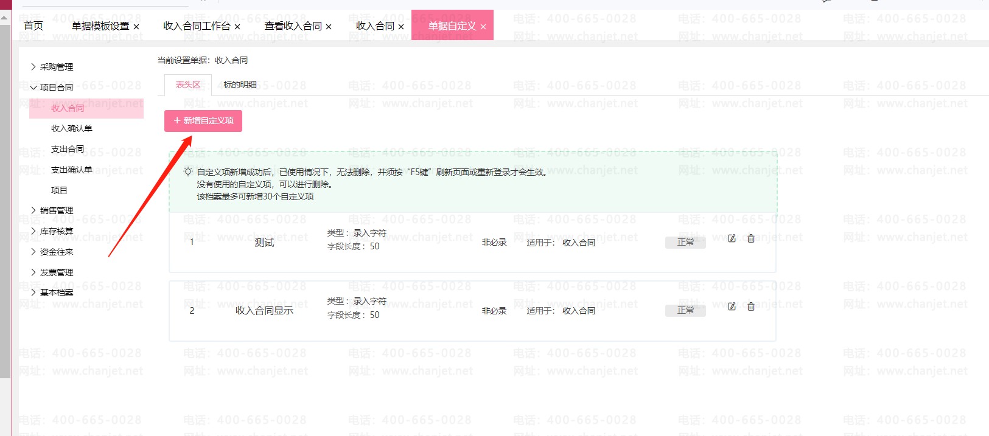The image size is (989, 436).
Task: Select 项目 in the sidebar tree
Action: click(x=59, y=190)
